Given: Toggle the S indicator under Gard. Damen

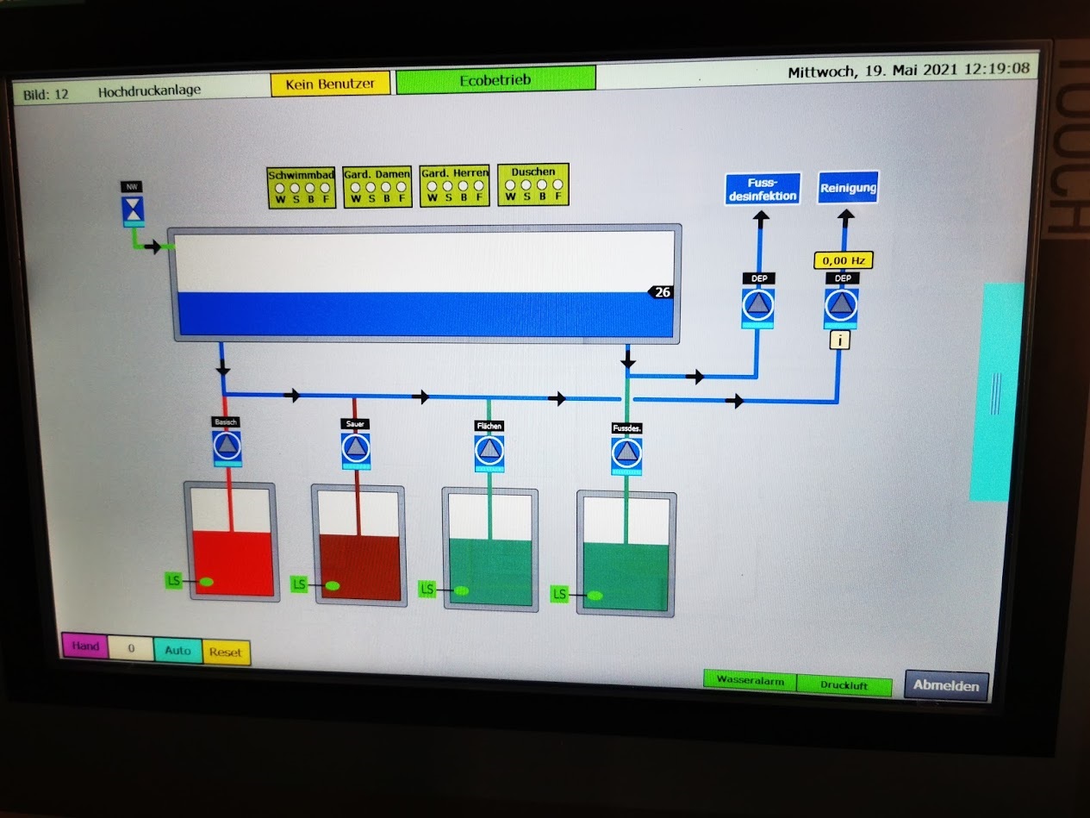Looking at the screenshot, I should [371, 186].
